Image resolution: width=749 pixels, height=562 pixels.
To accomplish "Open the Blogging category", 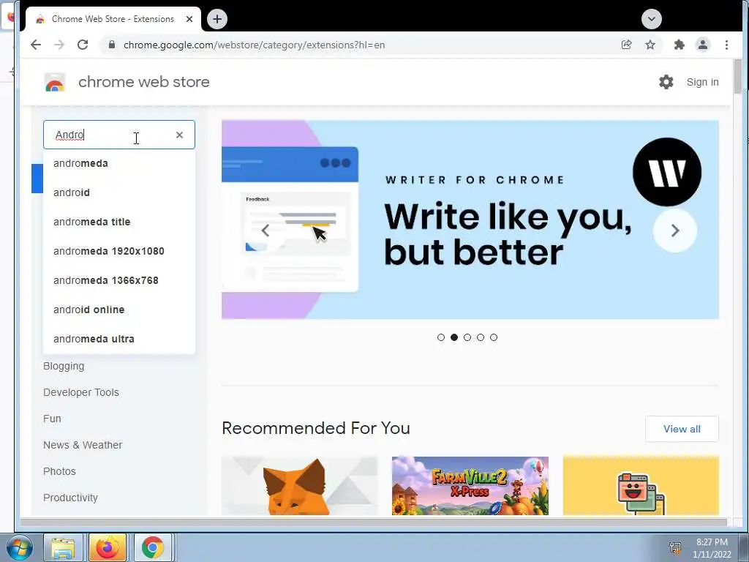I will (64, 366).
